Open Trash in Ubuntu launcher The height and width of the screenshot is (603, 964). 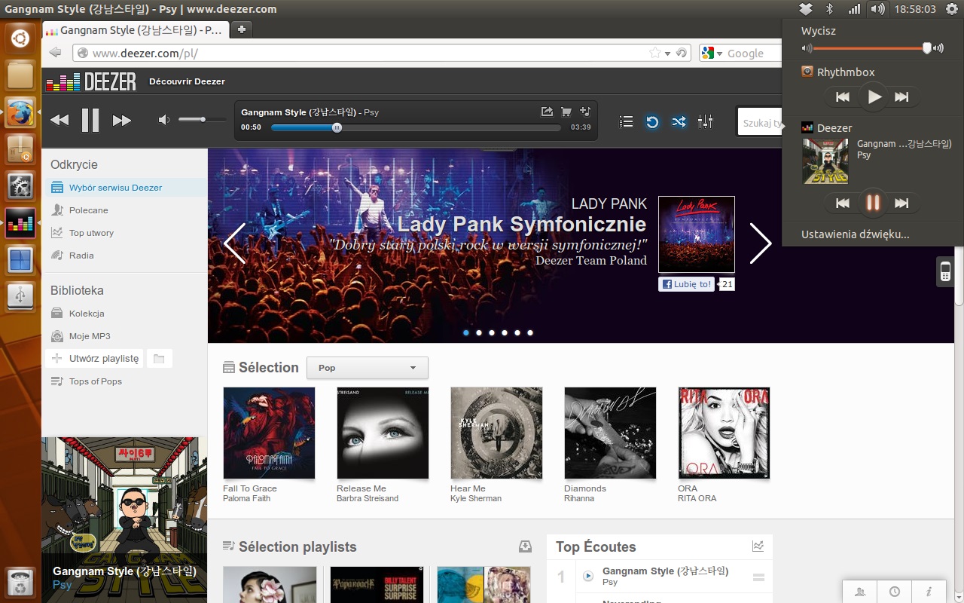coord(20,583)
